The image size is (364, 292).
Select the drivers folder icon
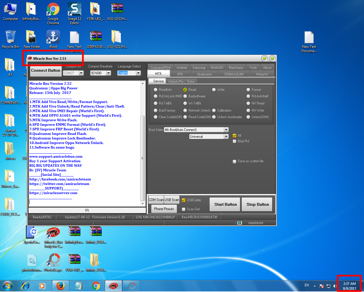[10, 151]
